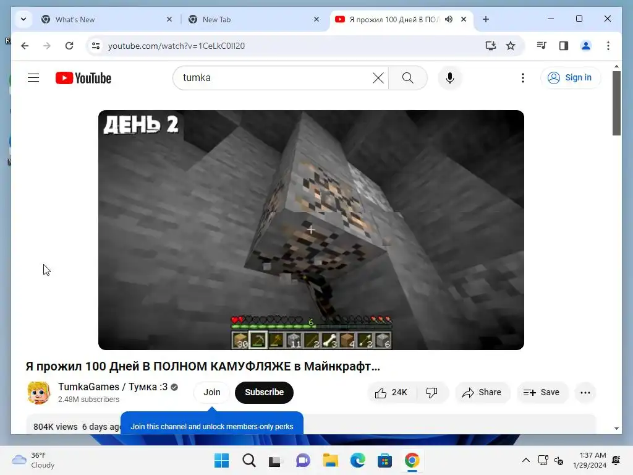Click the address bar URL
Viewport: 633px width, 475px height.
tap(176, 46)
